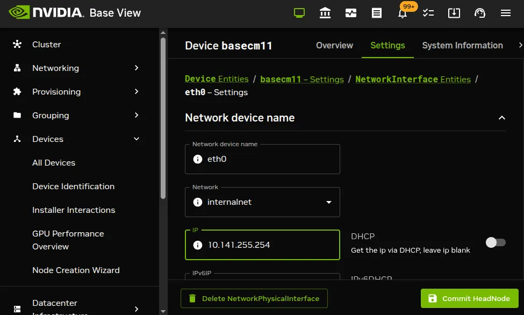Click info icon in IP field
This screenshot has width=524, height=315.
point(197,245)
